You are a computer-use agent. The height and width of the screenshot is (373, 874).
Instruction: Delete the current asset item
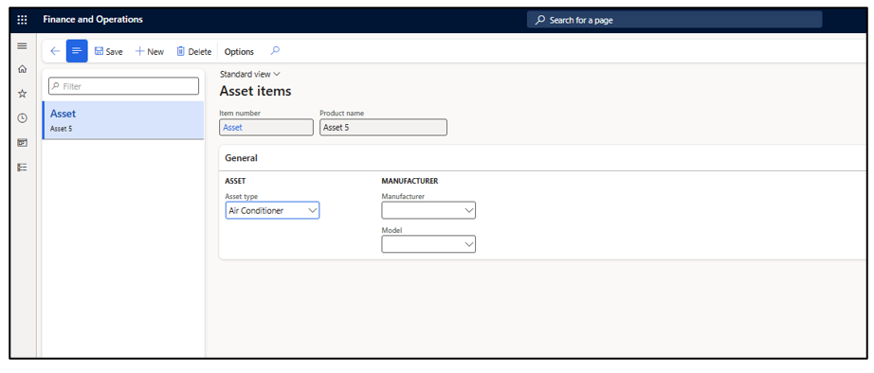194,51
